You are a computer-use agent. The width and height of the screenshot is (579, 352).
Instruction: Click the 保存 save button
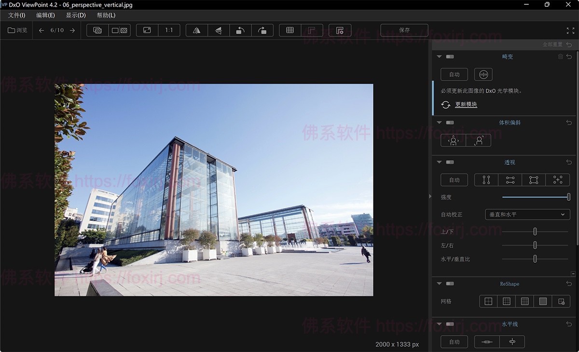click(404, 30)
